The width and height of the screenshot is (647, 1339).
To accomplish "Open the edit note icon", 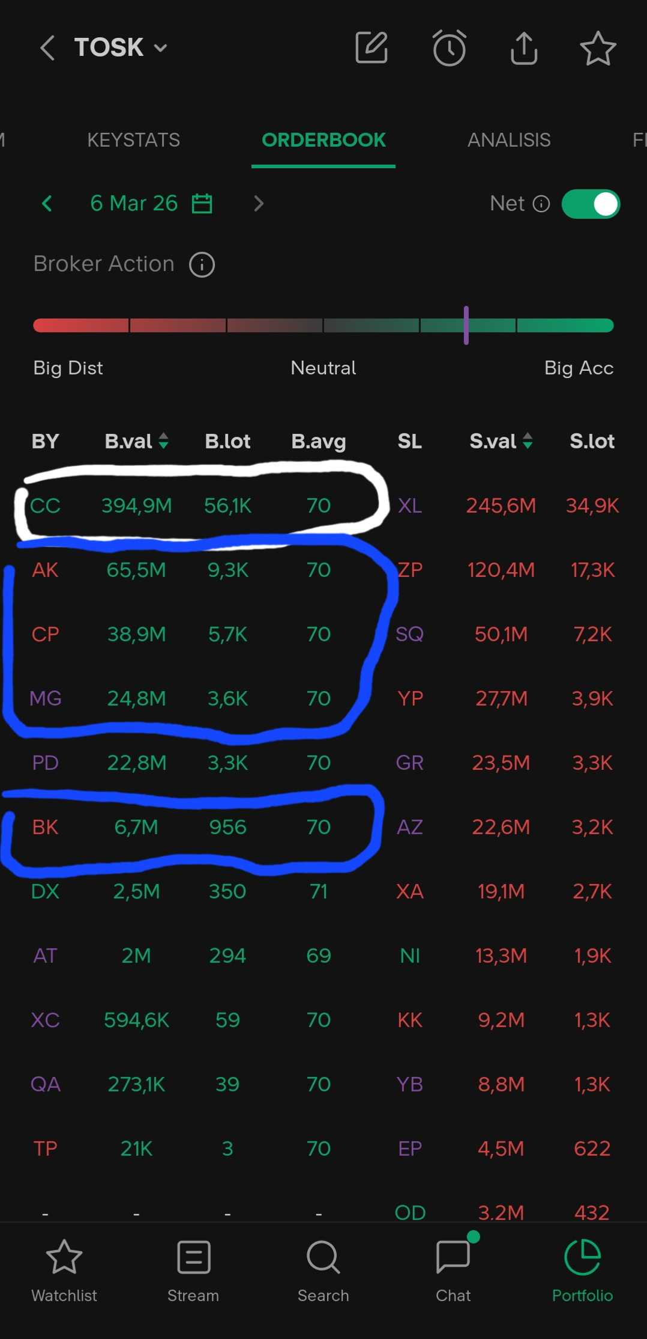I will pos(372,47).
